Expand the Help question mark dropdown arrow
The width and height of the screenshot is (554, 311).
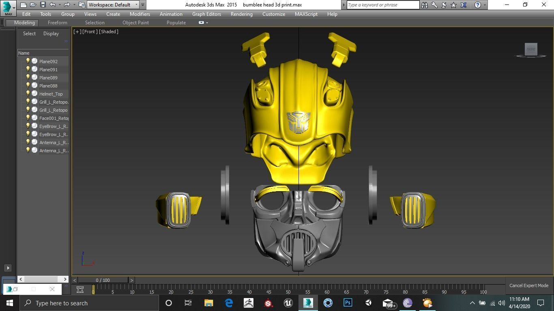pos(484,5)
